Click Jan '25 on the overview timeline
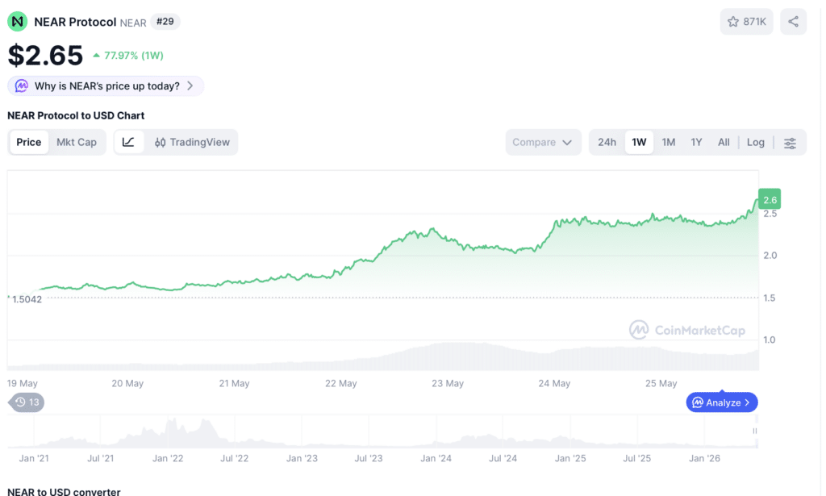This screenshot has height=496, width=826. tap(570, 458)
